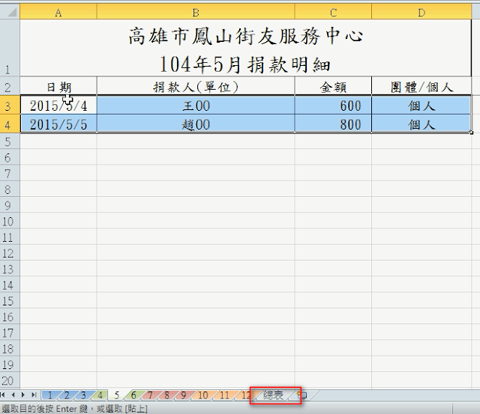Select row 2 header
Viewport: 480px width, 414px height.
click(10, 86)
